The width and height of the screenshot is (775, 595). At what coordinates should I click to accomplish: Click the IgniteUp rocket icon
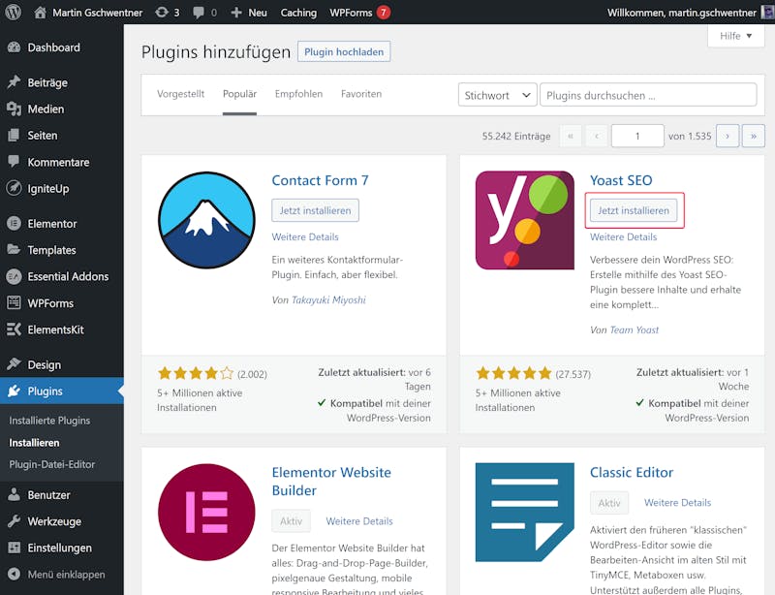[14, 188]
